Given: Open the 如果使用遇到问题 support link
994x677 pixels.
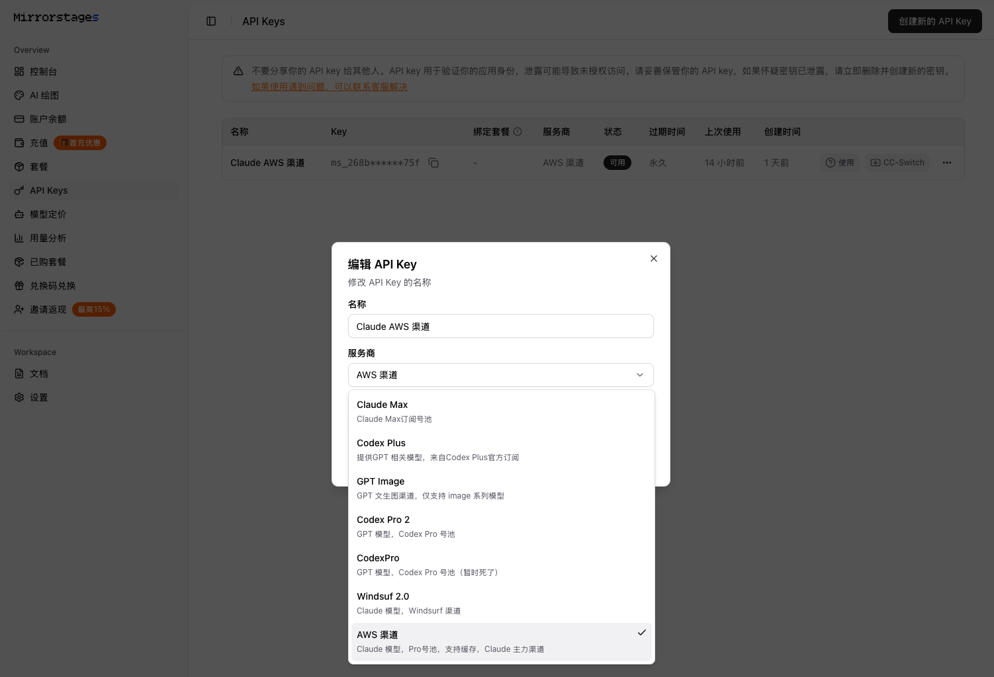Looking at the screenshot, I should click(x=330, y=87).
